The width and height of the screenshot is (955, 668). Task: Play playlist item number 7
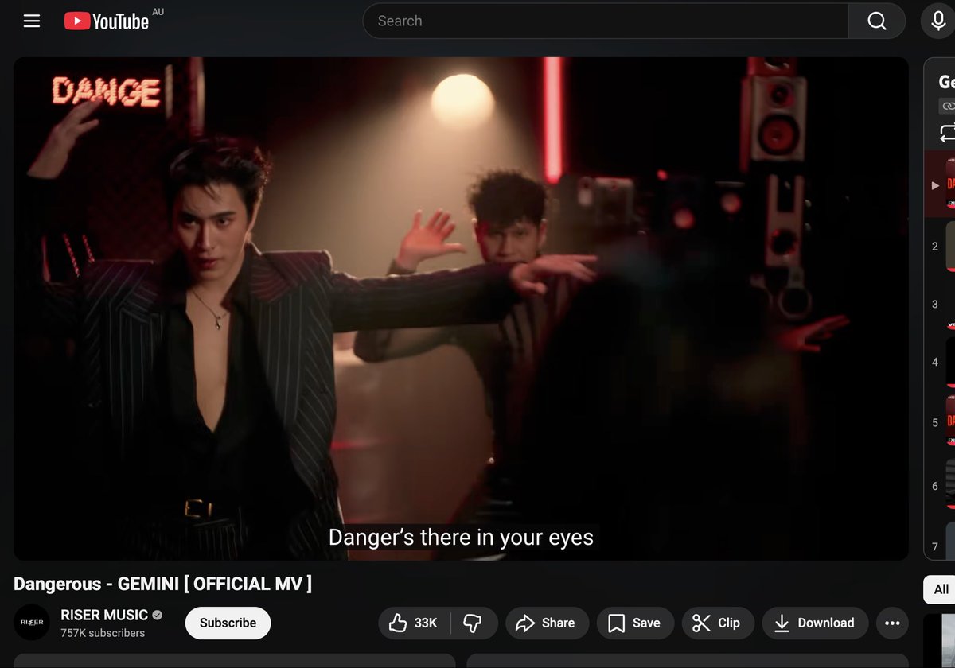point(941,540)
